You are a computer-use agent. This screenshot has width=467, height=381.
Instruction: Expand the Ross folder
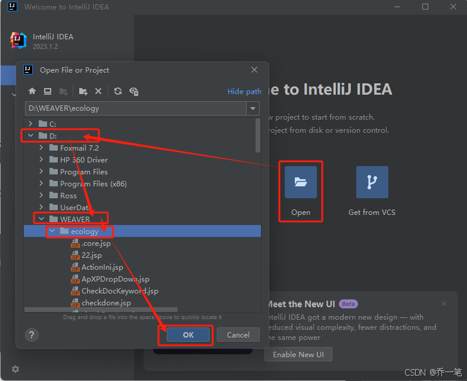click(x=41, y=195)
